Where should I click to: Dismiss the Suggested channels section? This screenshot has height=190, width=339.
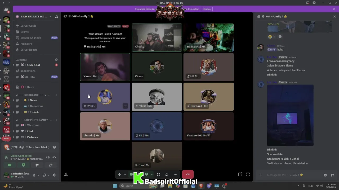[56, 60]
